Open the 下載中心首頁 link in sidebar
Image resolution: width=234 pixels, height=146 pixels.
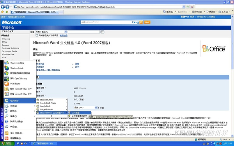[x=7, y=32]
